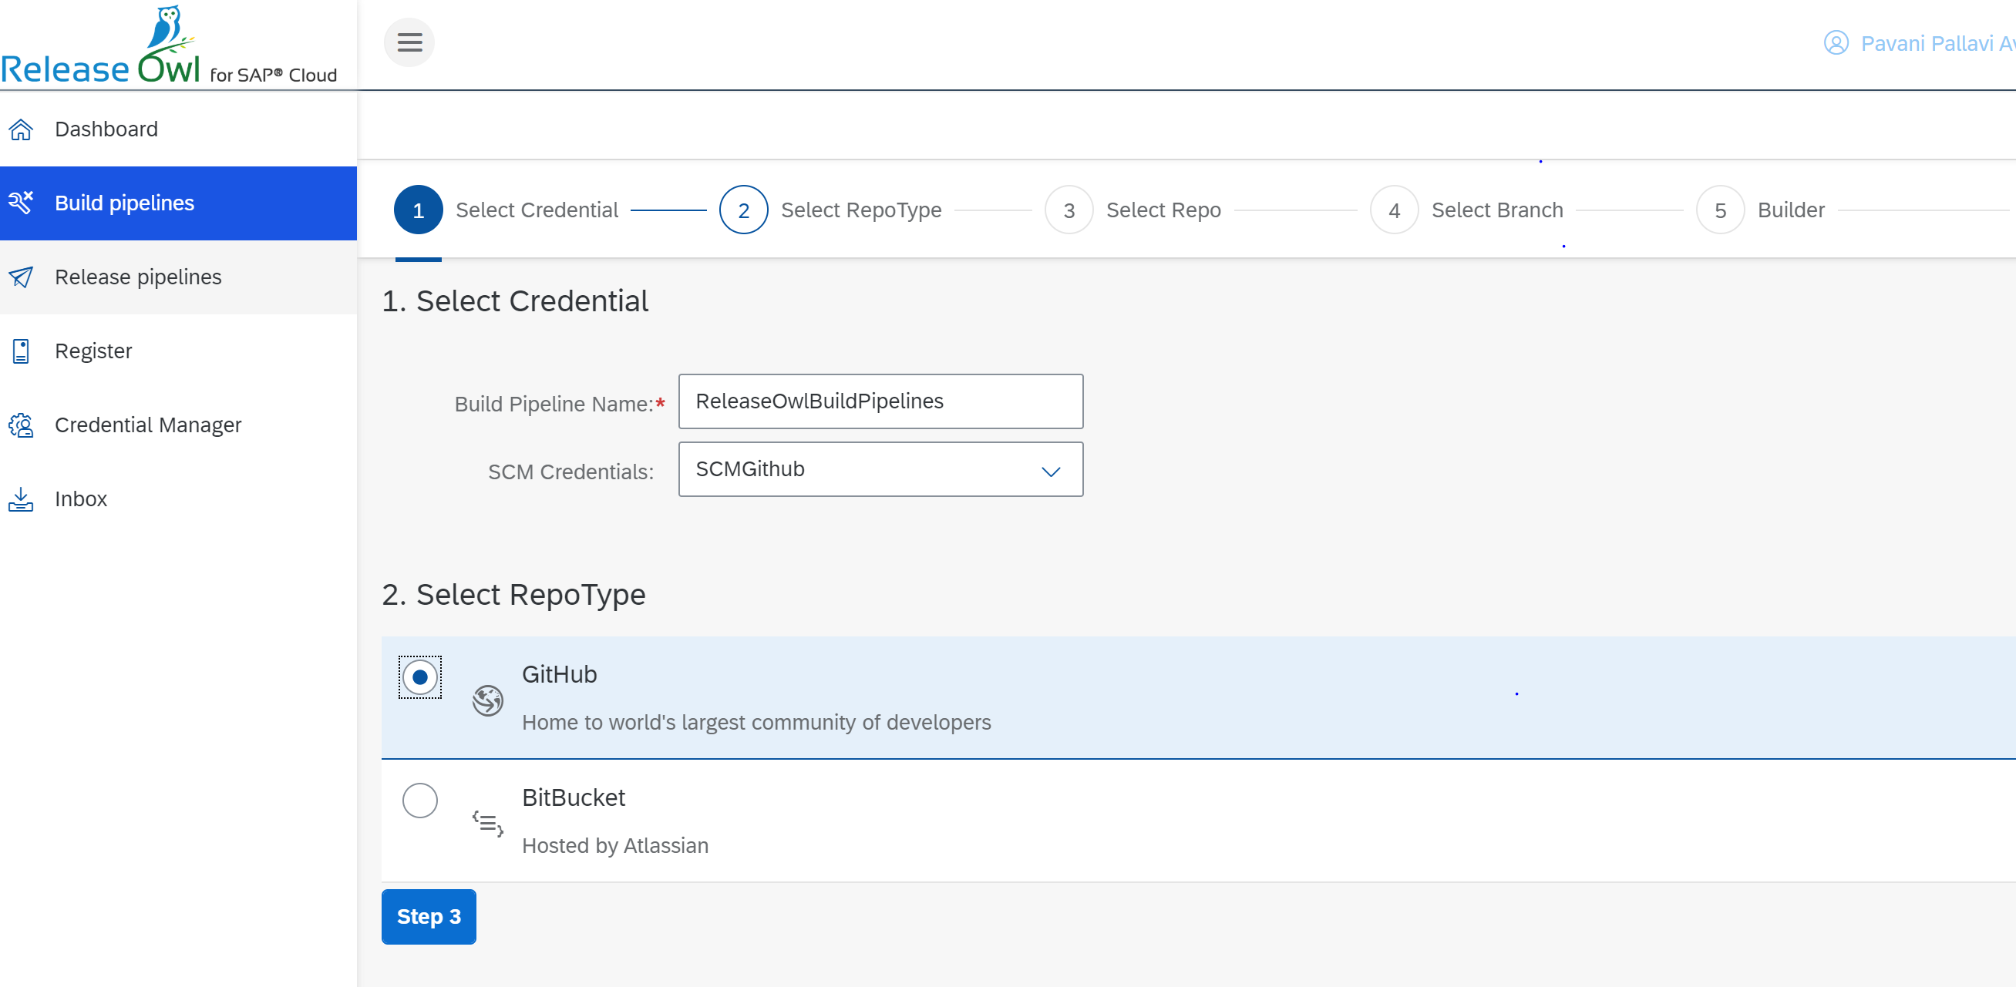Click the Release pipelines paper-plane icon

(x=21, y=277)
